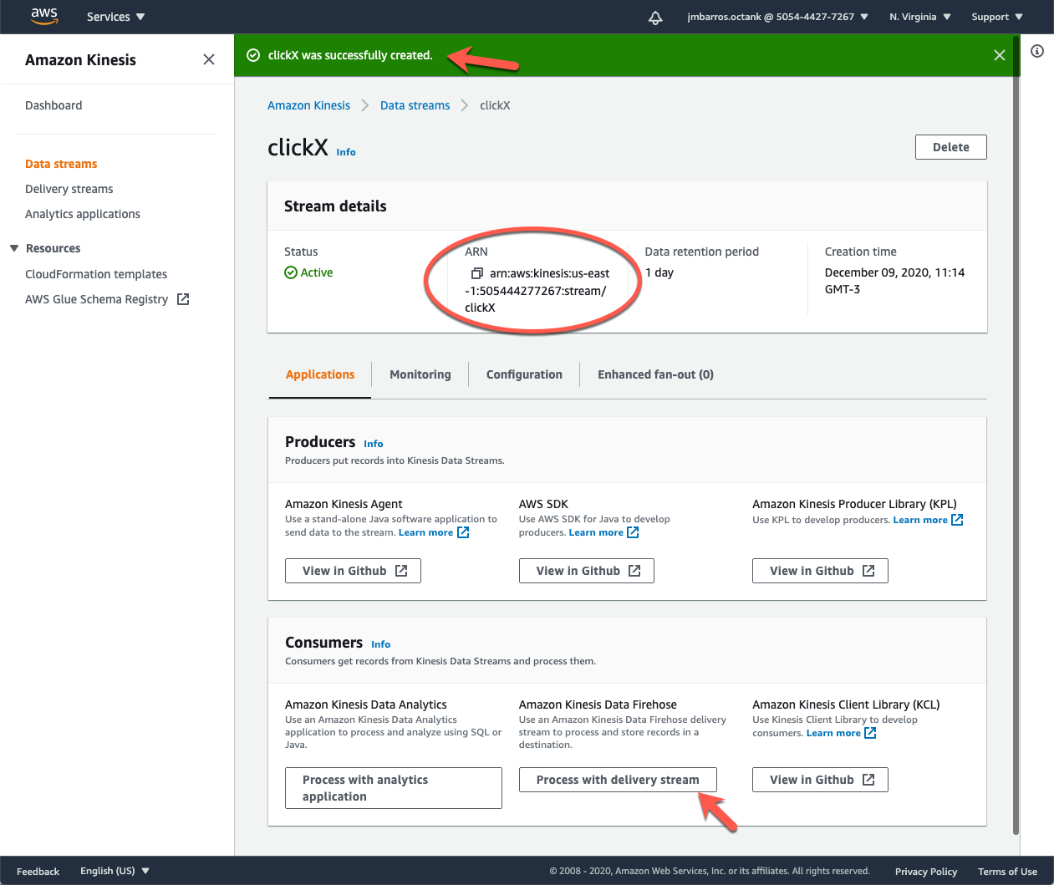
Task: Switch to the Applications tab
Action: tap(320, 374)
